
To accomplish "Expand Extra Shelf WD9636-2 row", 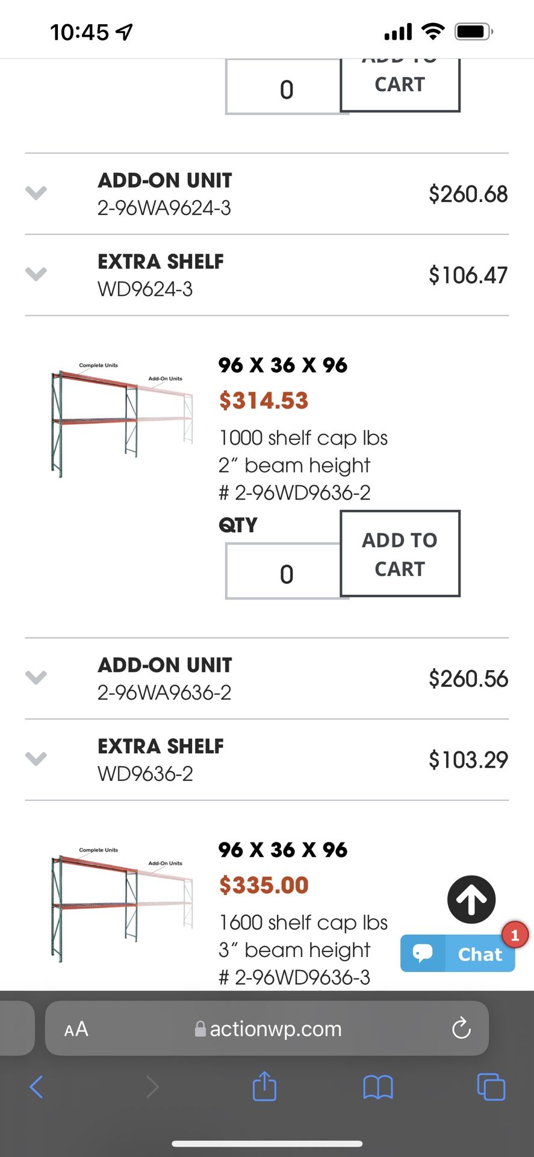I will pos(36,759).
